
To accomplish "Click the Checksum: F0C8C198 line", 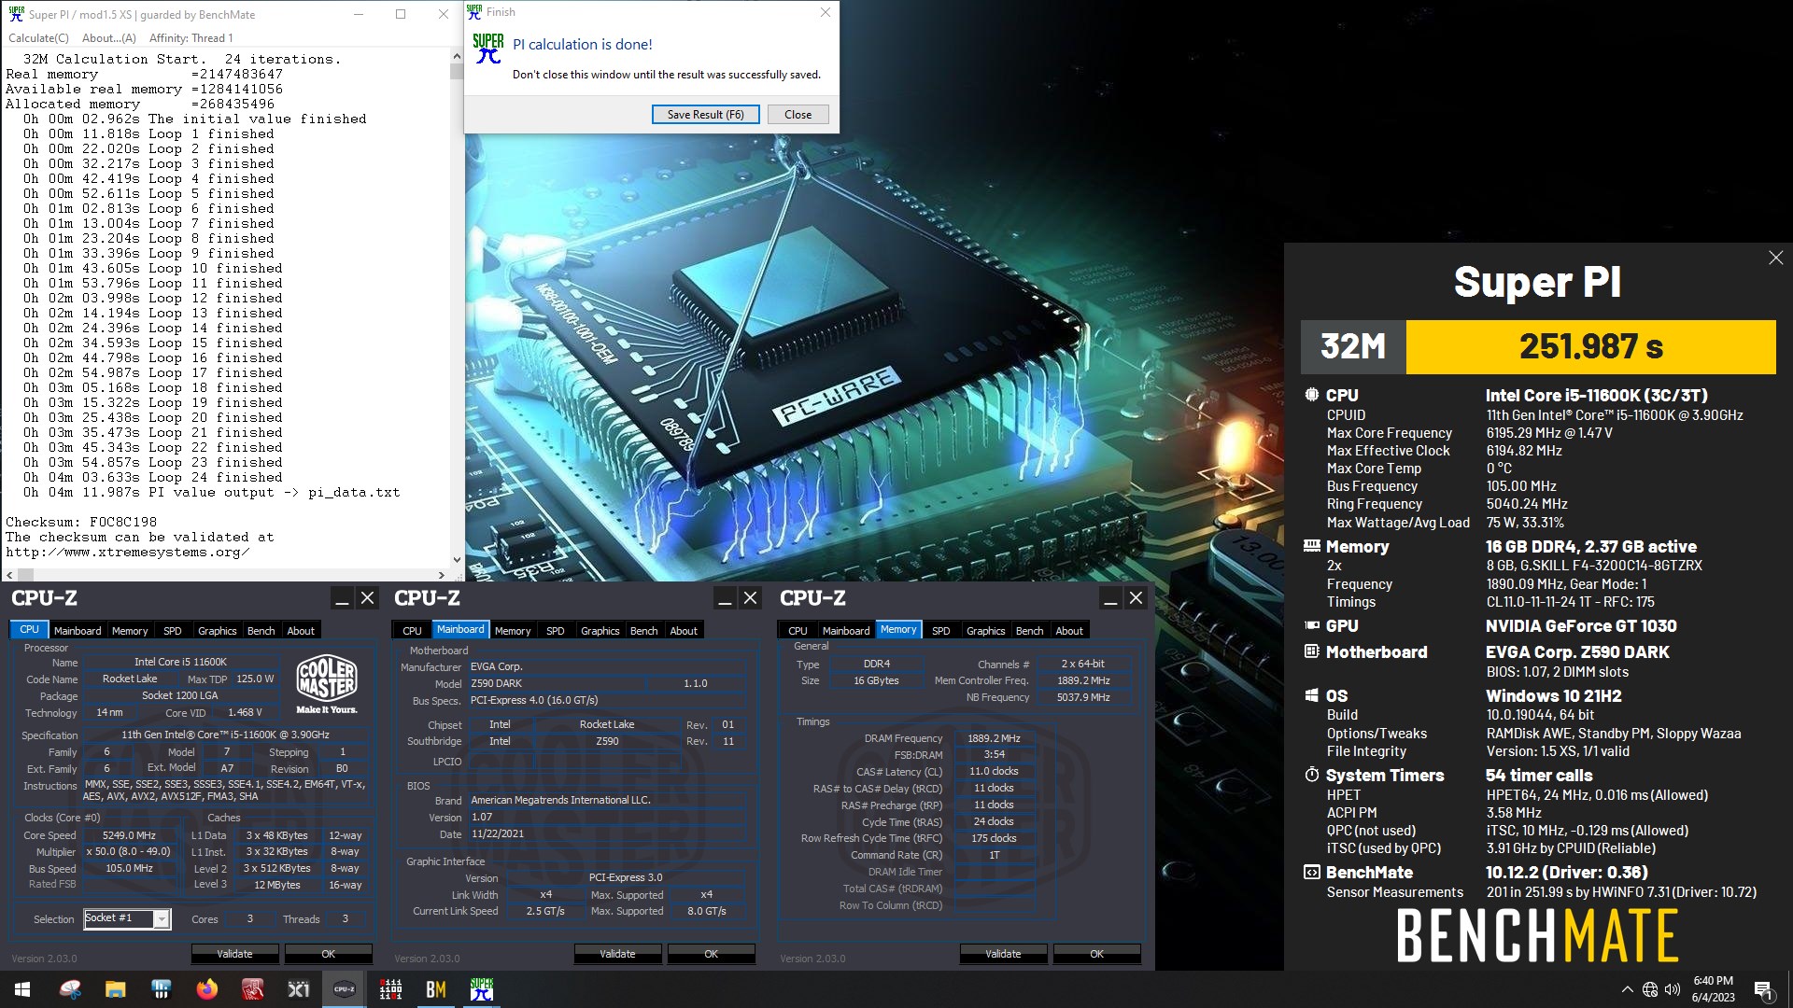I will 81,522.
